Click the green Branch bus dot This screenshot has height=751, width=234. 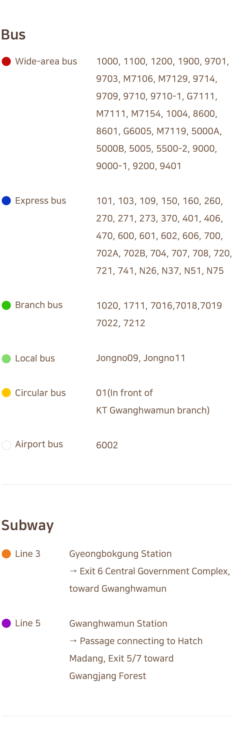click(6, 305)
